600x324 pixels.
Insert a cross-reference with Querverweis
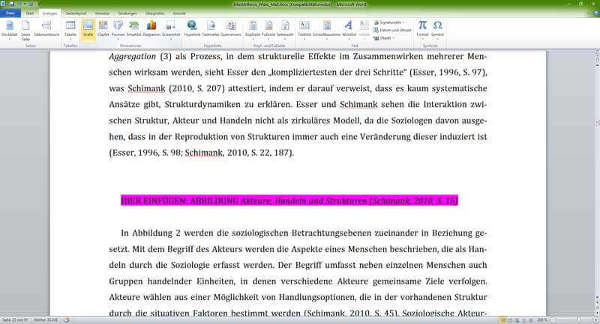click(x=231, y=29)
